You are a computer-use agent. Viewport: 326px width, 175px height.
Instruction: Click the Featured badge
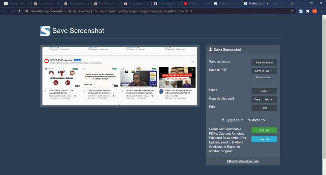tap(78, 60)
